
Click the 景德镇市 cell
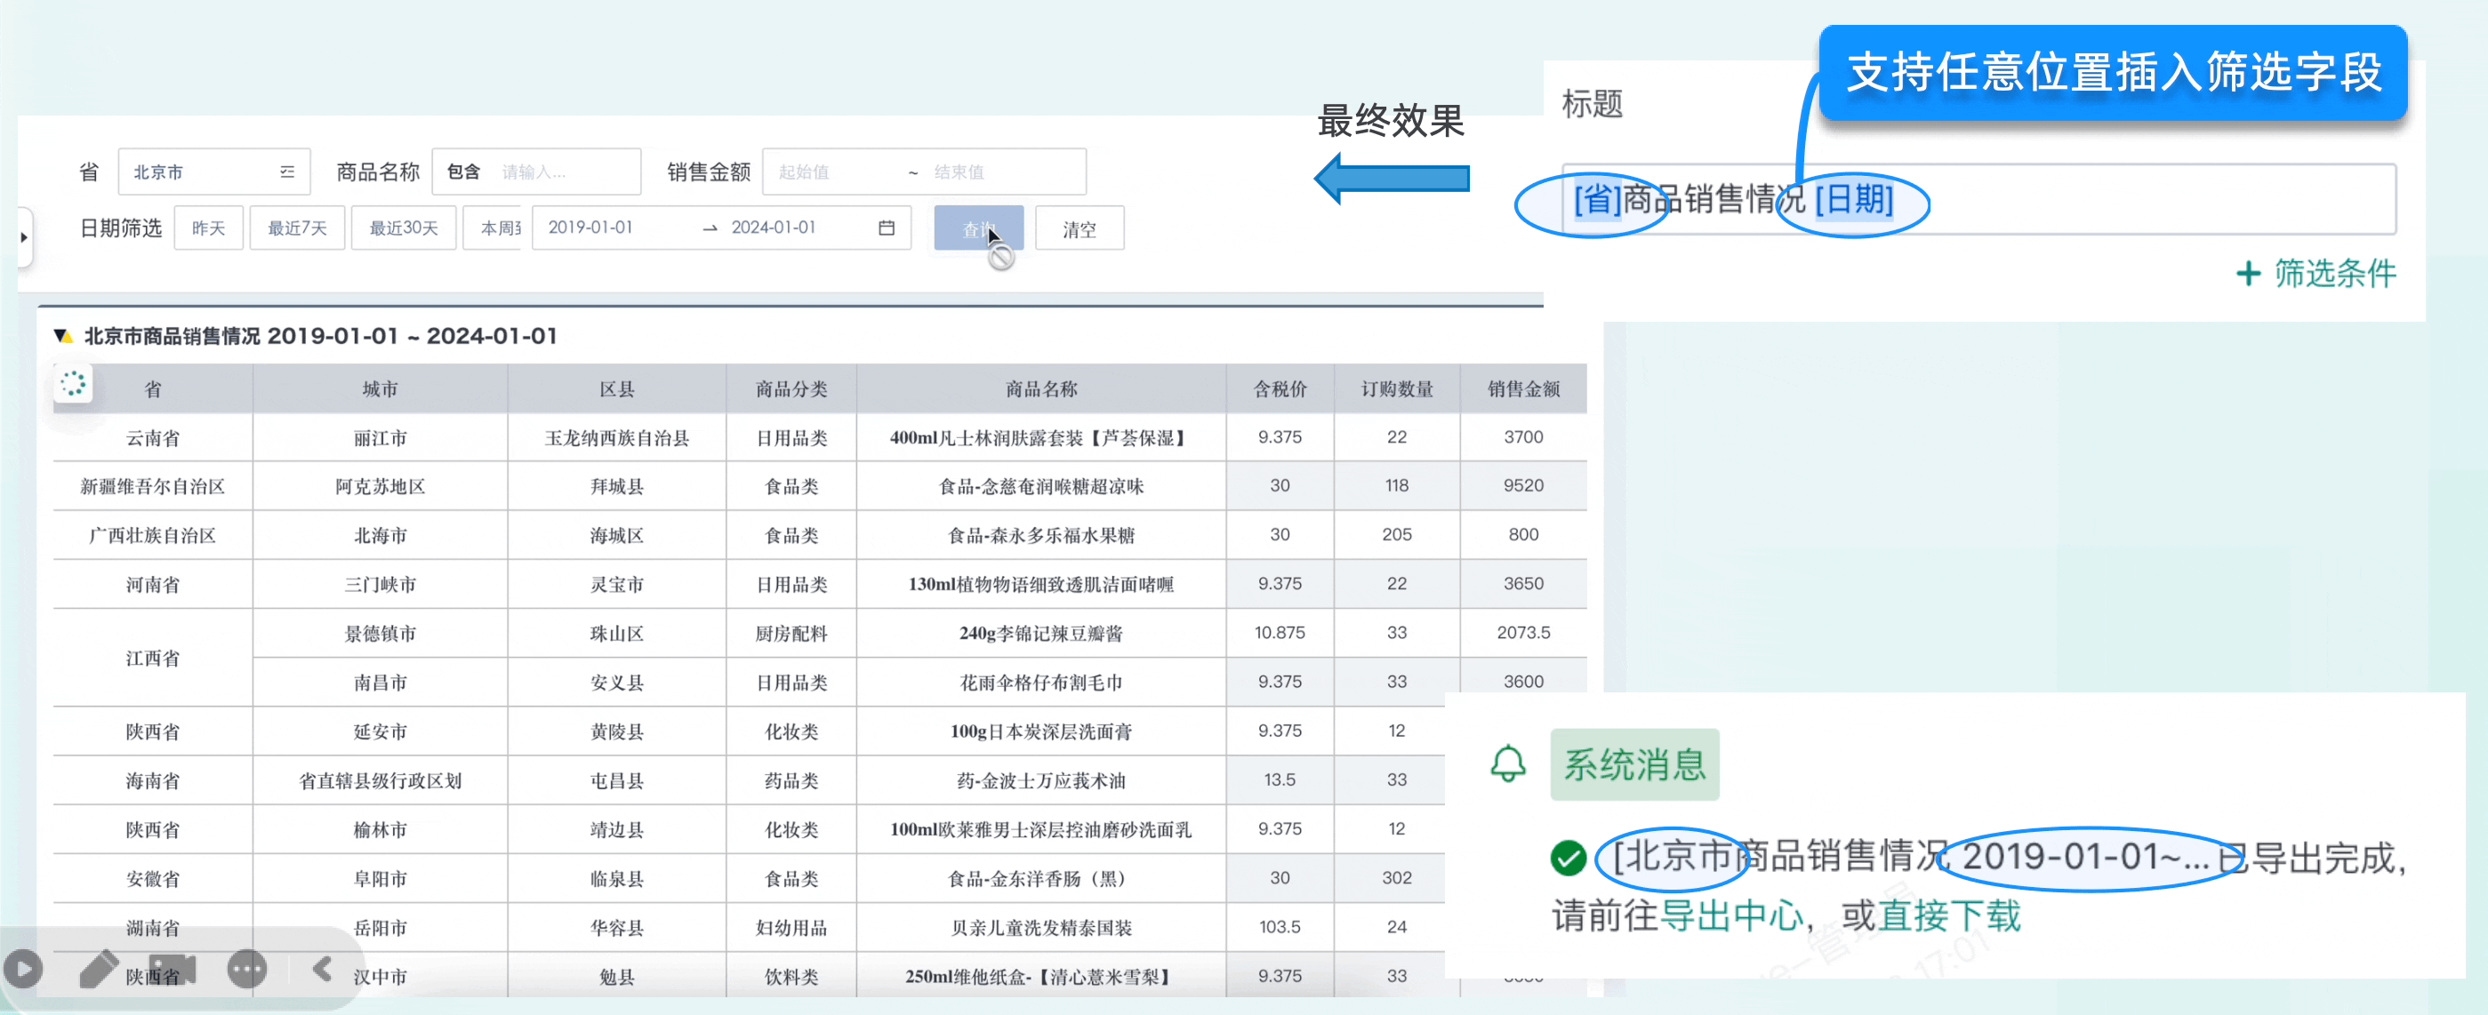coord(380,634)
